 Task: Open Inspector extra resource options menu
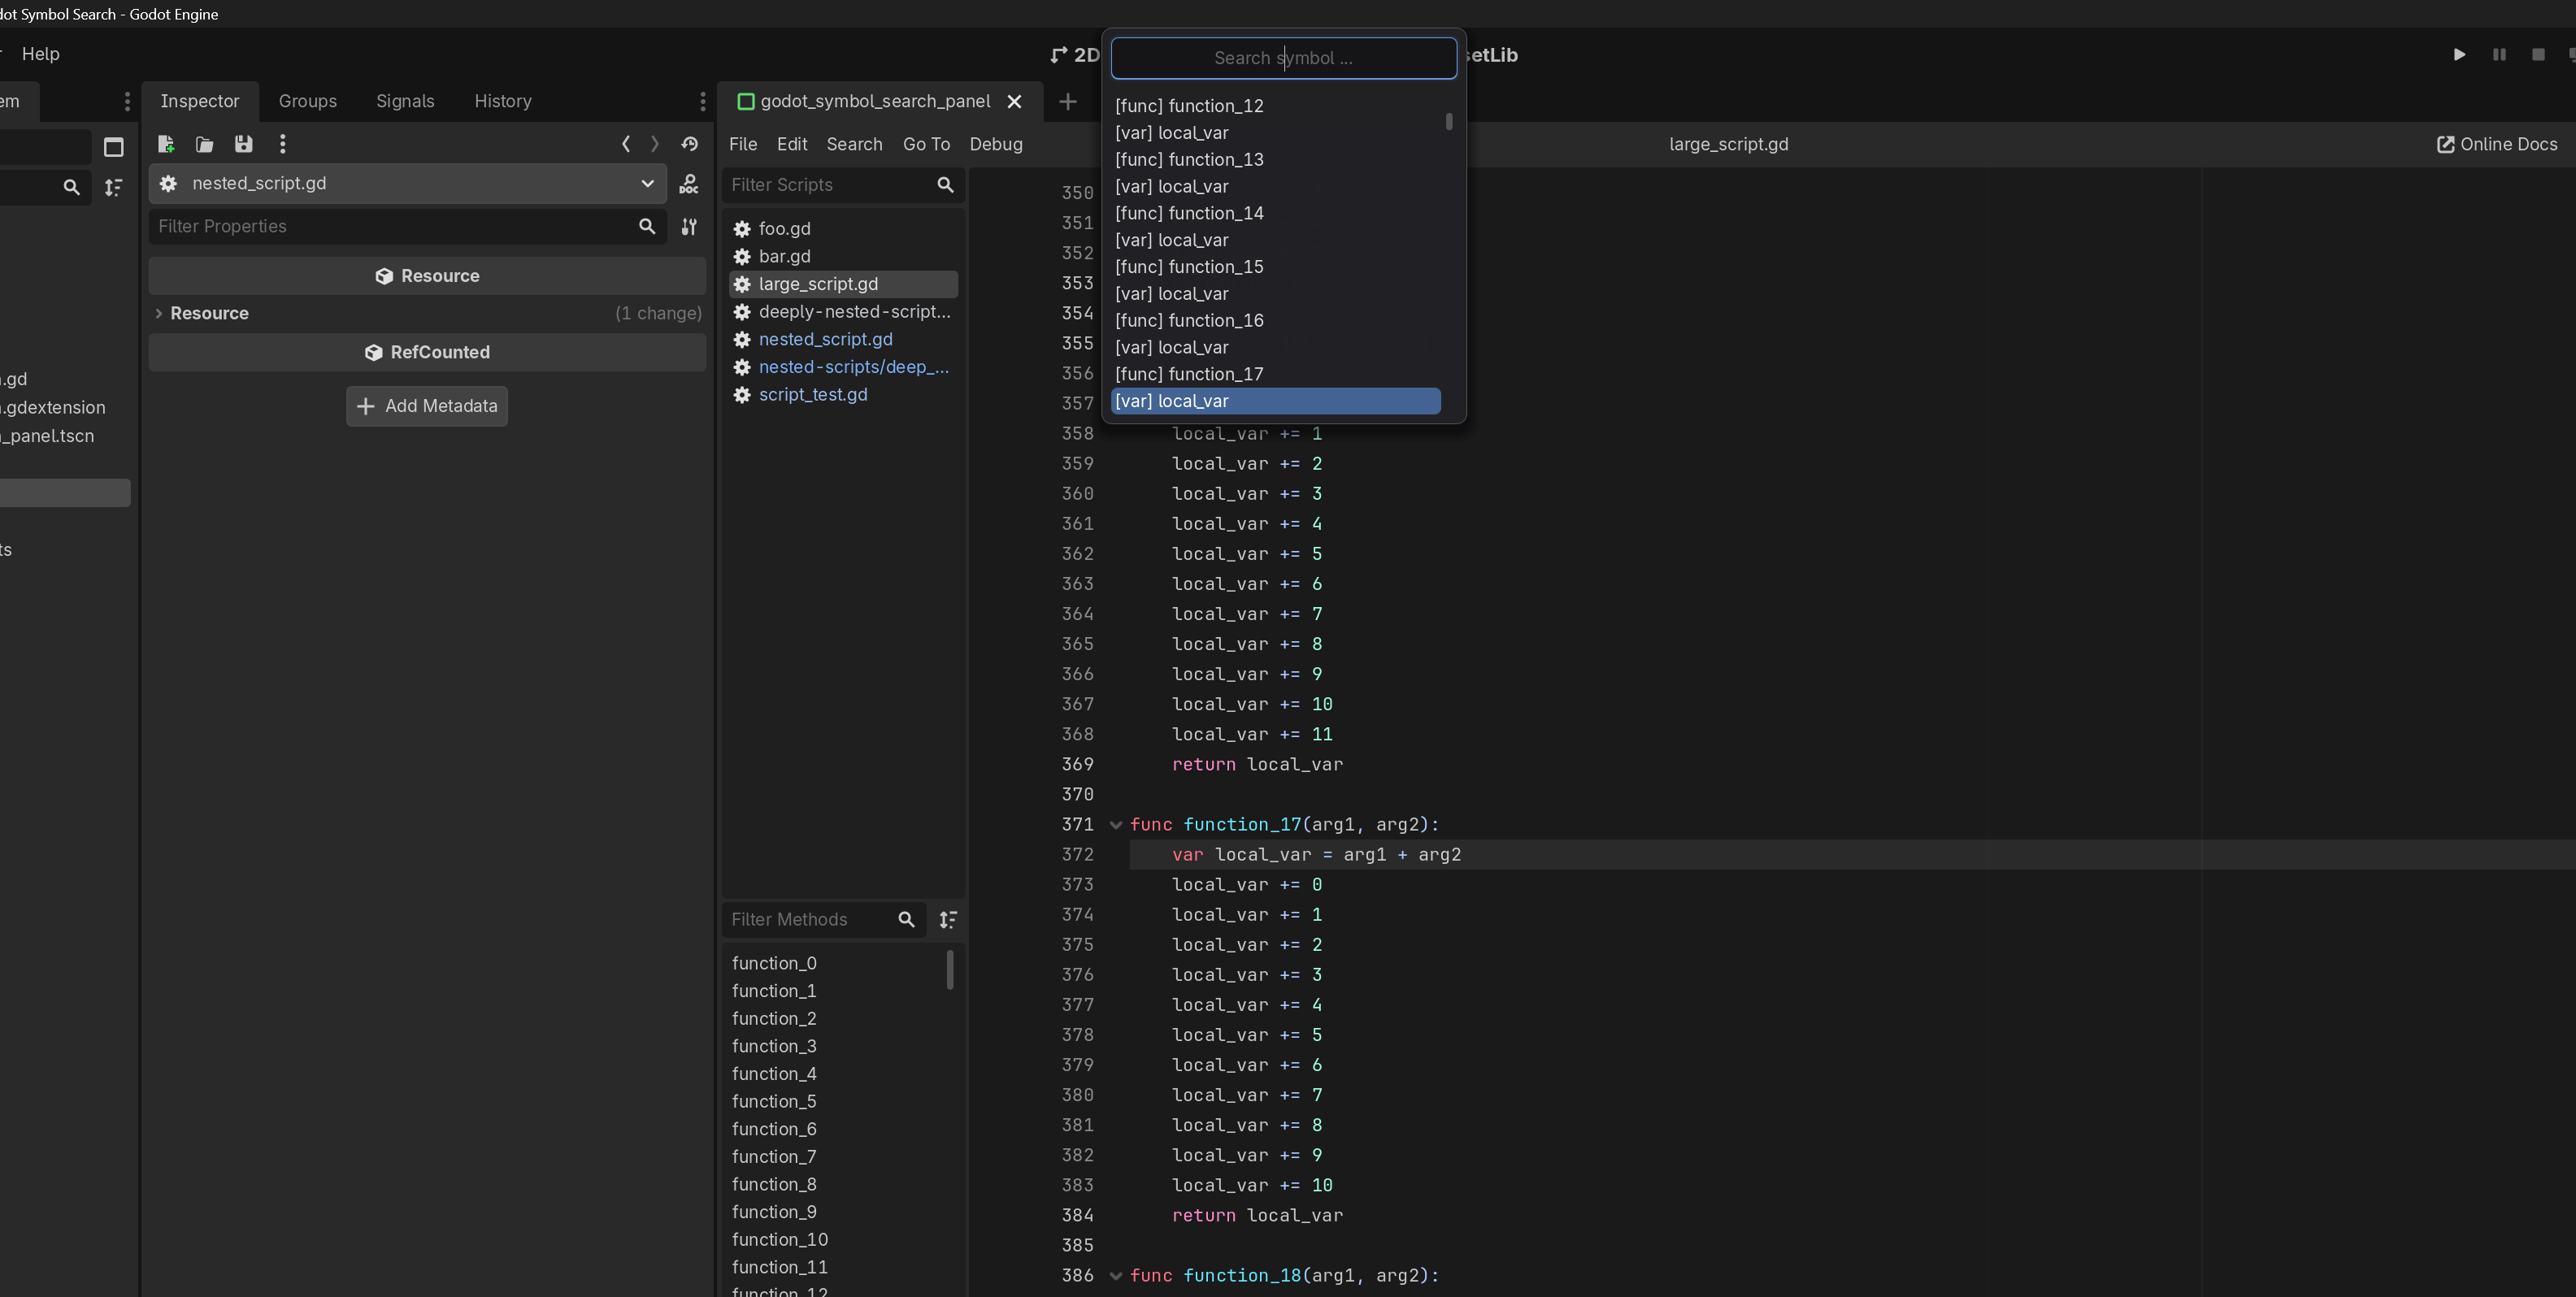click(x=283, y=144)
